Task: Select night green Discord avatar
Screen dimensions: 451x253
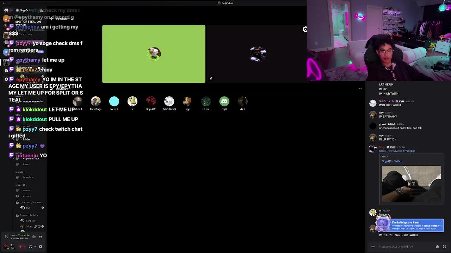Action: coord(224,102)
